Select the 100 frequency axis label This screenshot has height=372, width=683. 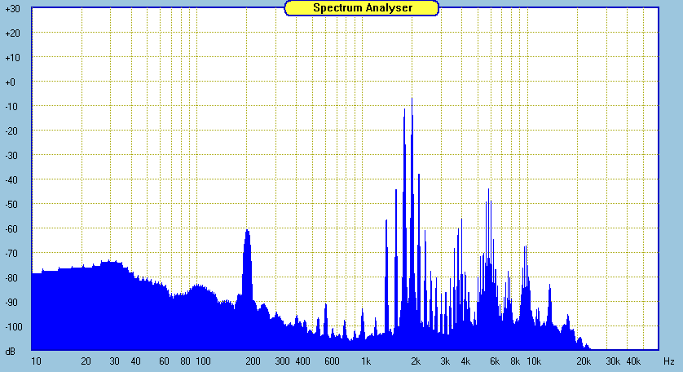coord(203,361)
